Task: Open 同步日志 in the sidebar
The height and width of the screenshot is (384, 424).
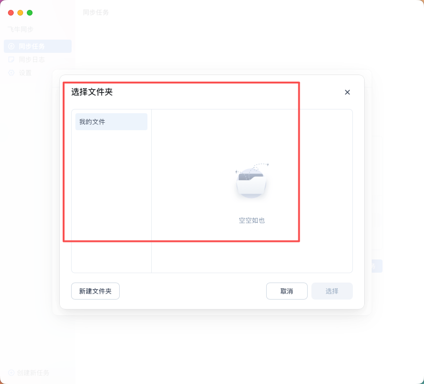Action: (38, 59)
